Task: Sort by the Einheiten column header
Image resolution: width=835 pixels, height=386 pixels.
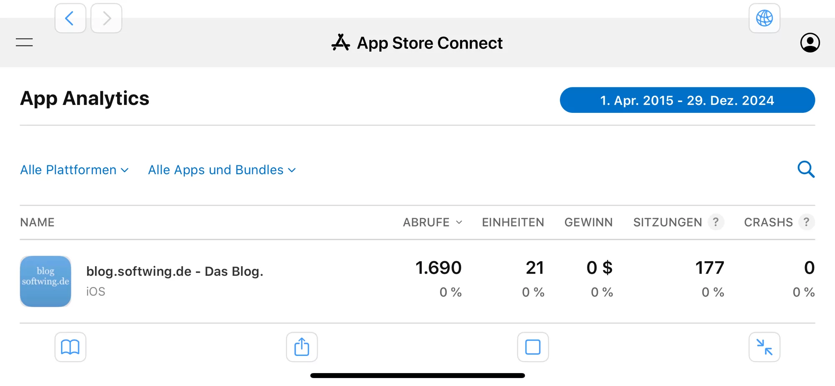Action: tap(513, 222)
